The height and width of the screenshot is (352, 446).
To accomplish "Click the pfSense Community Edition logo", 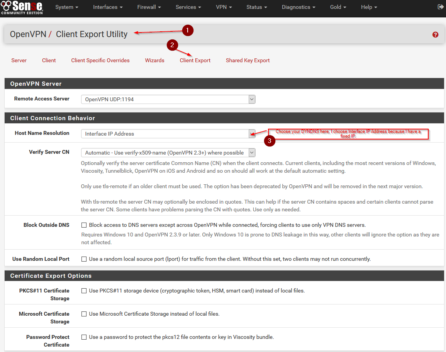I will pos(22,7).
